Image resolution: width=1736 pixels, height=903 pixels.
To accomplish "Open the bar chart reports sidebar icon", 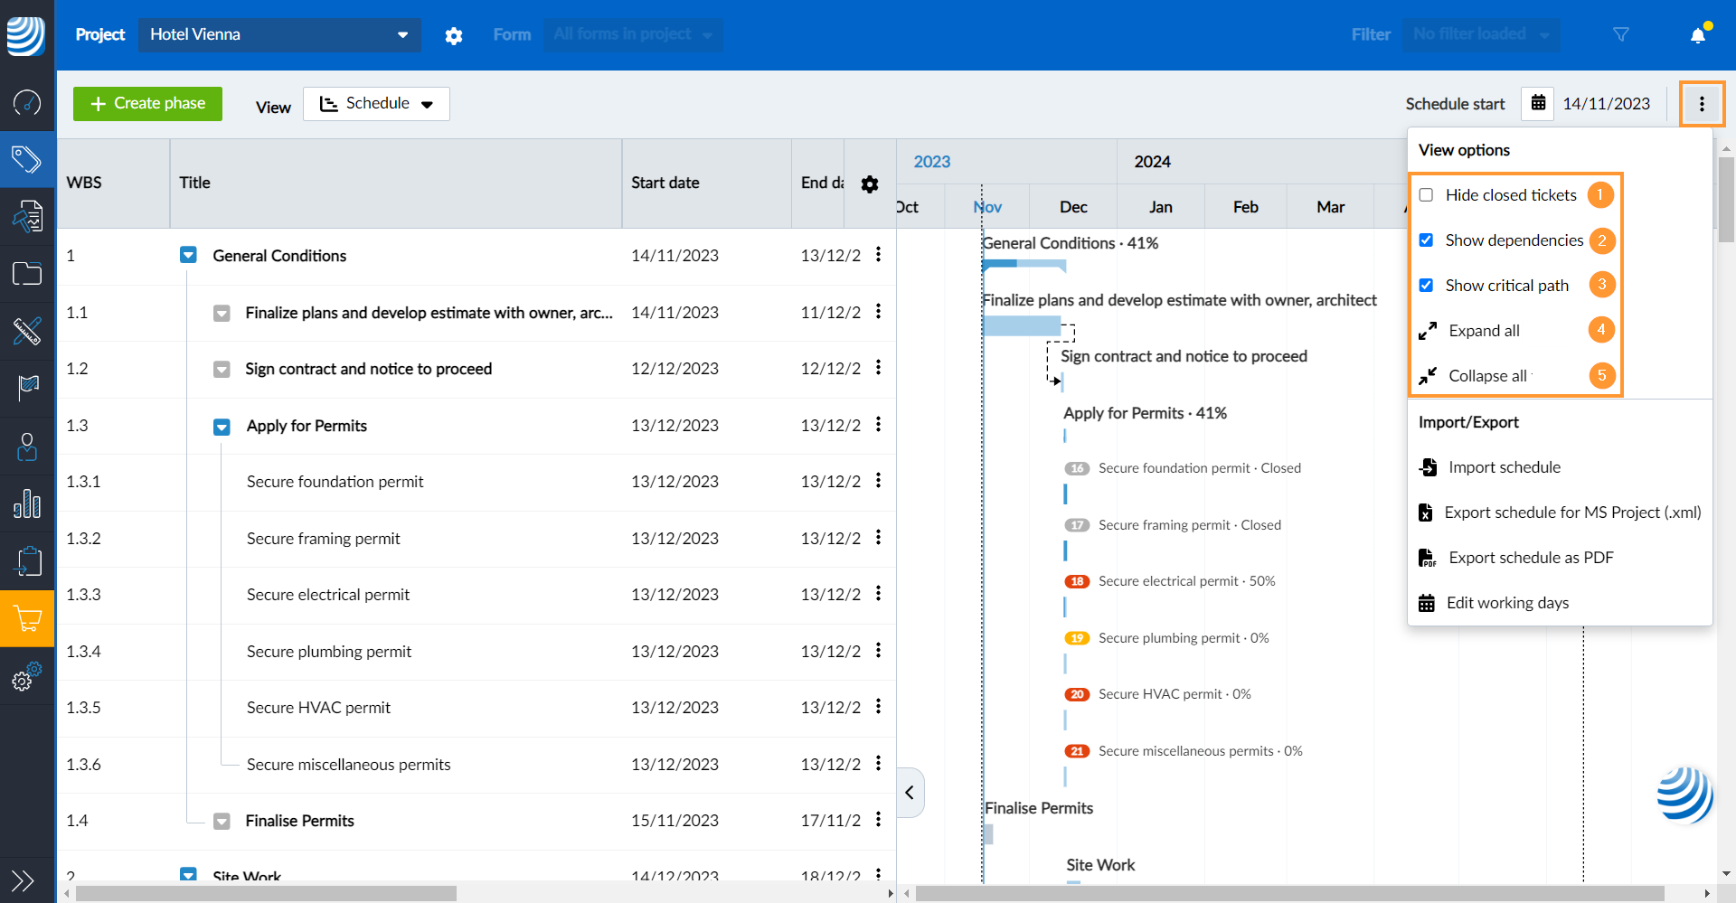I will [27, 503].
